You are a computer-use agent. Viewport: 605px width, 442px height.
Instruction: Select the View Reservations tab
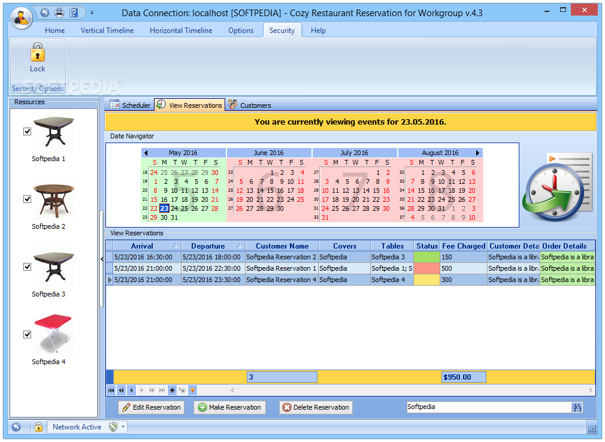point(189,105)
